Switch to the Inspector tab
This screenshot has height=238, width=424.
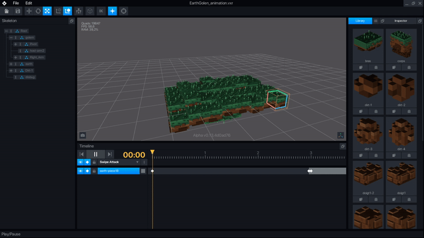(401, 21)
